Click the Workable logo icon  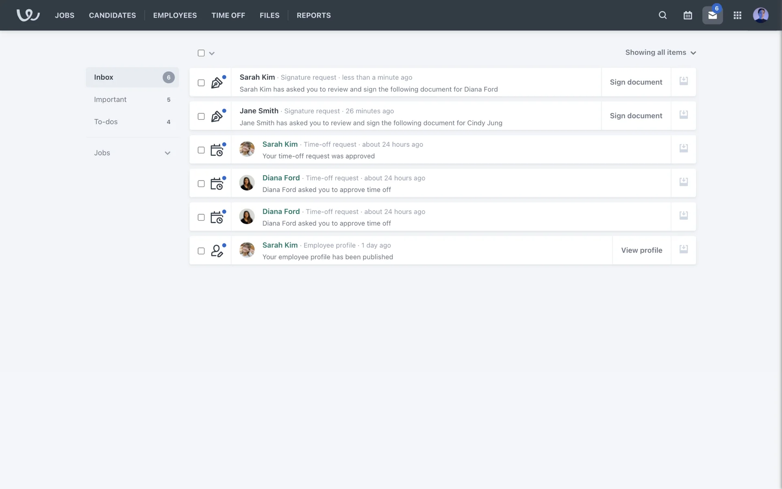point(28,15)
